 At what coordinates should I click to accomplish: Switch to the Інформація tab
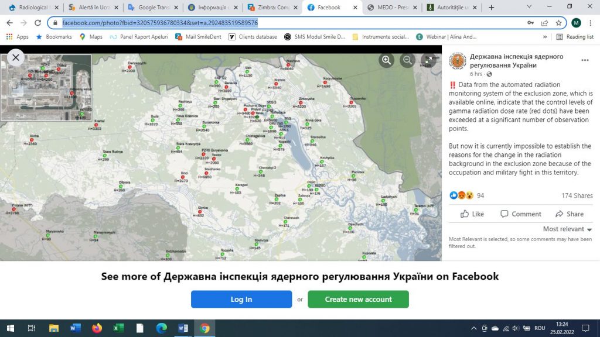[213, 7]
